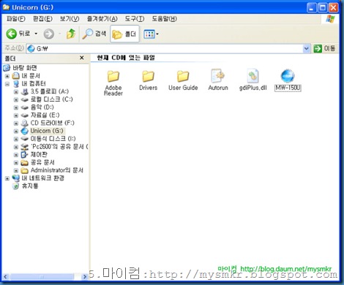The image size is (344, 285).
Task: Expand the 자료실 (E:) drive node
Action: pos(16,115)
